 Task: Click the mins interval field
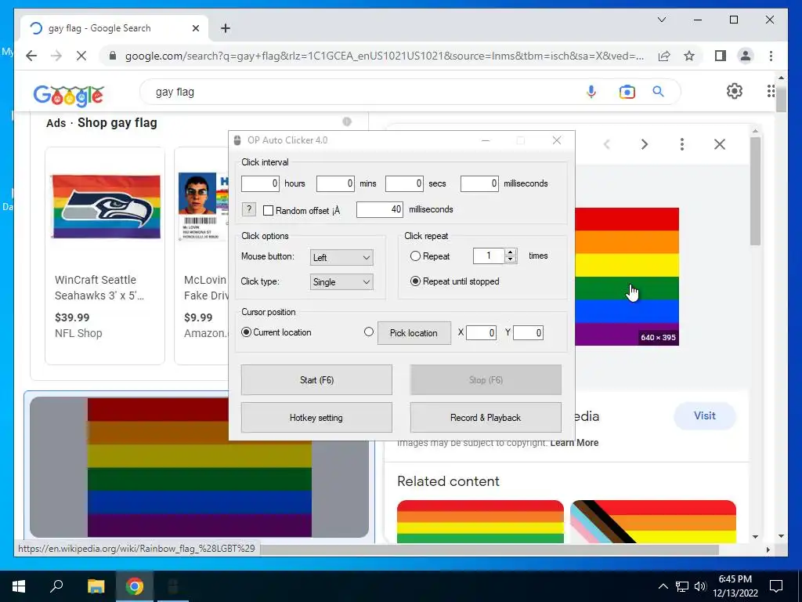(x=335, y=183)
